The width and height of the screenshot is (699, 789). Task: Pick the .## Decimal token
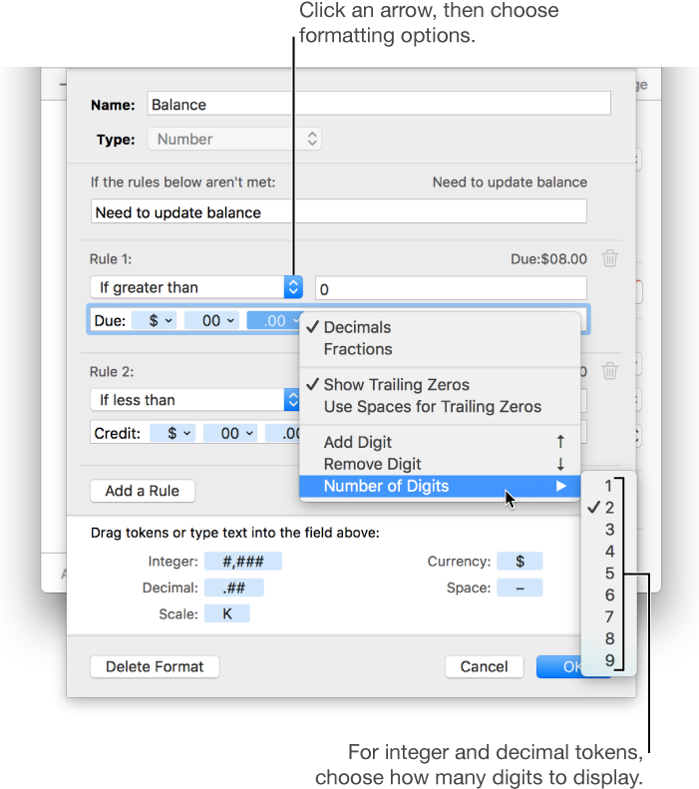(x=234, y=588)
